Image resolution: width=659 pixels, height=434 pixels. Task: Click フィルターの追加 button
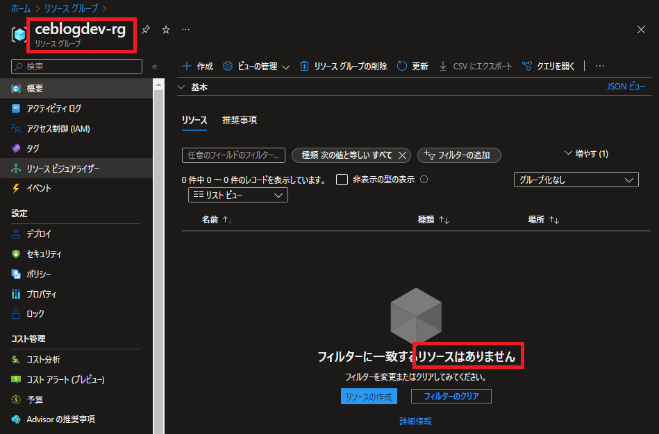[x=459, y=155]
